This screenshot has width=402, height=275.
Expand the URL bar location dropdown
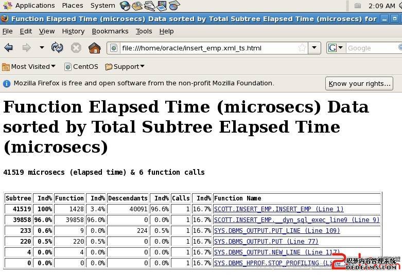(315, 48)
